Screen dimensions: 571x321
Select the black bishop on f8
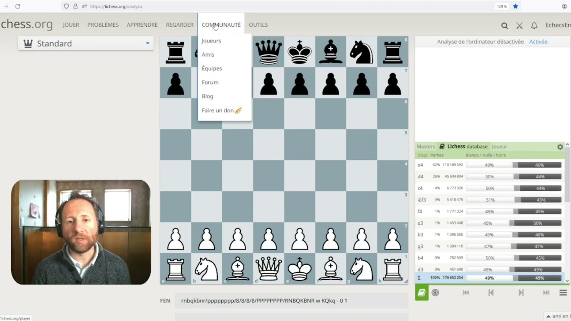[x=331, y=52]
